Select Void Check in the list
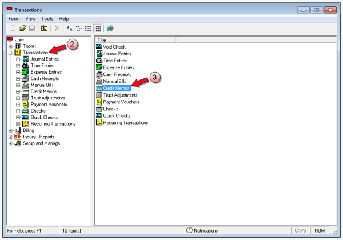 [114, 47]
